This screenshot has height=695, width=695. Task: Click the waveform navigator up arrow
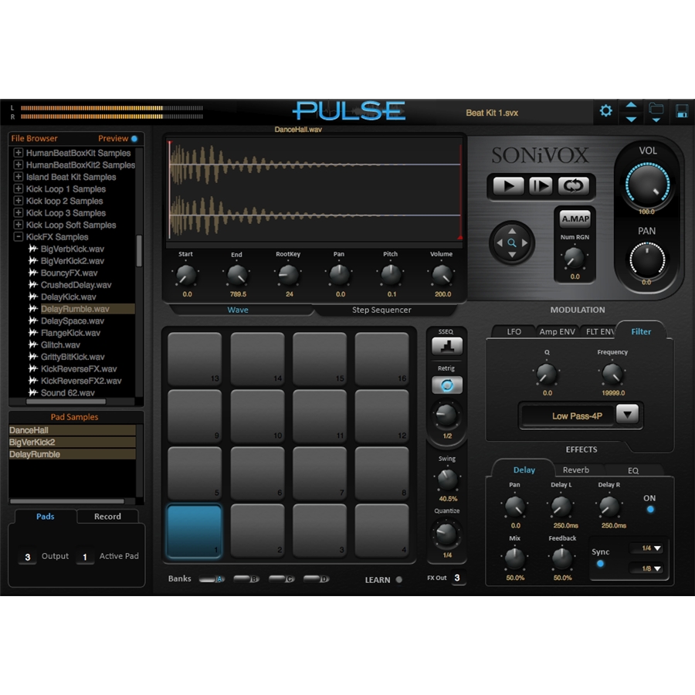[x=512, y=231]
